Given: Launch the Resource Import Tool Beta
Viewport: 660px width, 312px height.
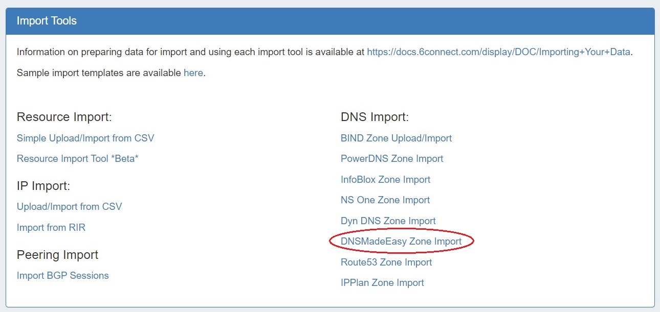Looking at the screenshot, I should (x=78, y=158).
